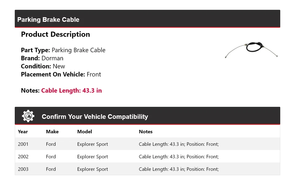Image resolution: width=295 pixels, height=185 pixels.
Task: Click the Model column header
Action: pos(85,132)
